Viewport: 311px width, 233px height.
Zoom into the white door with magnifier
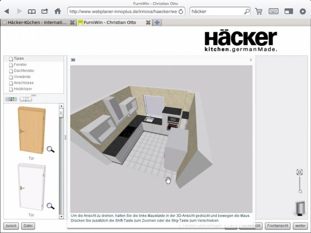click(x=51, y=206)
